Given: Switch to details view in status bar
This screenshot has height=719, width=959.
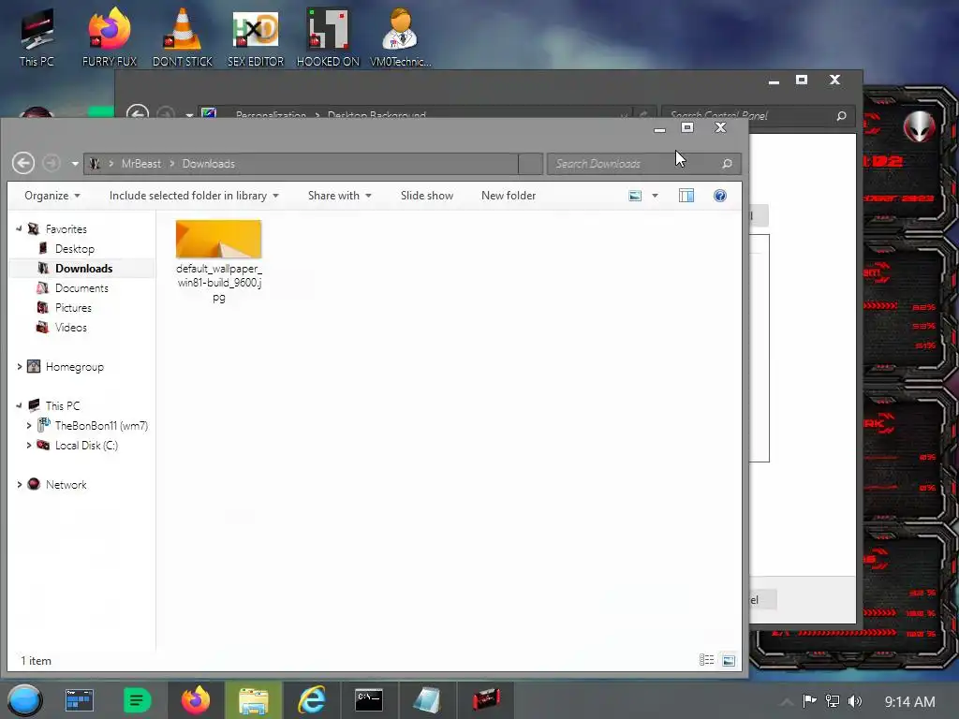Looking at the screenshot, I should [x=706, y=660].
